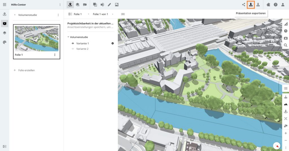Open the clock time icon on map
The image size is (289, 151).
pyautogui.click(x=286, y=31)
